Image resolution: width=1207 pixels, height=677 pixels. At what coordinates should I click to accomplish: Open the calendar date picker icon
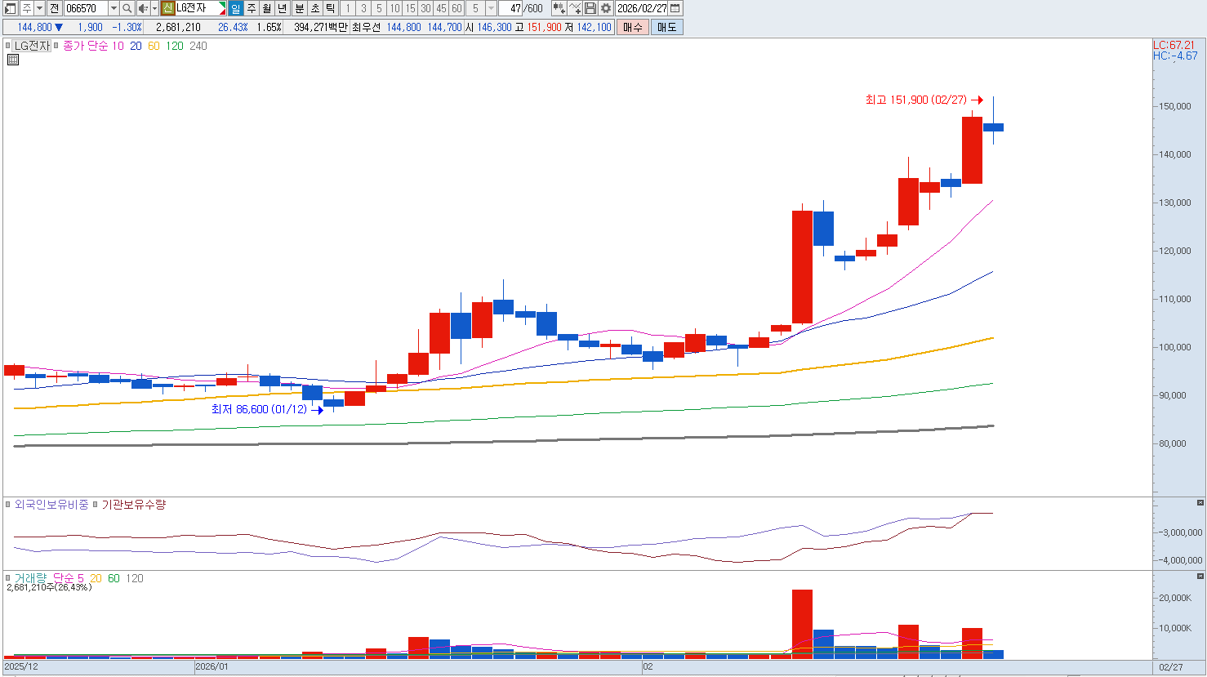tap(675, 8)
